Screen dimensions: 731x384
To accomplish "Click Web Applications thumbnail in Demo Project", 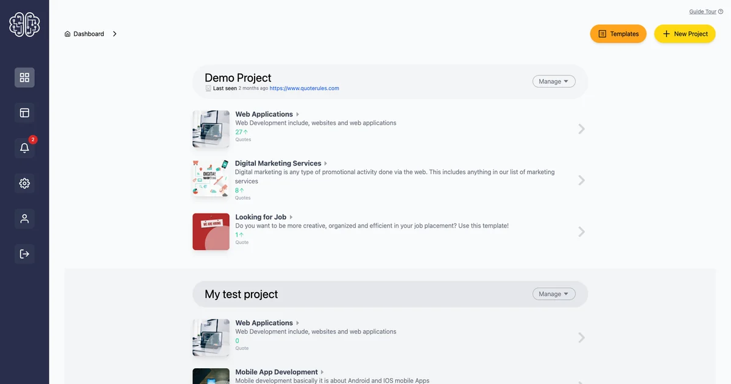I will tap(211, 129).
